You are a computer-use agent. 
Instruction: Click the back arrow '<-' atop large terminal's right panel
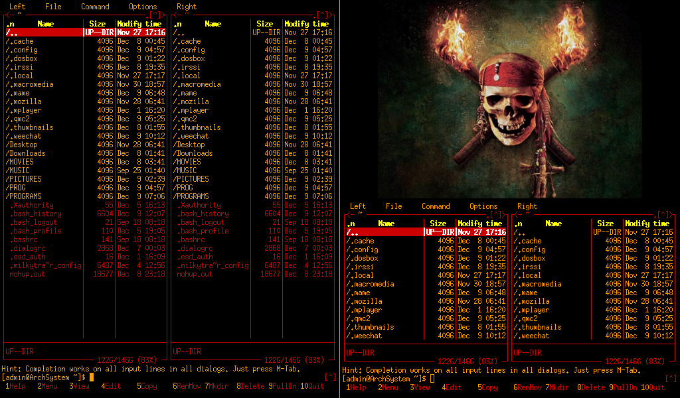click(x=177, y=15)
